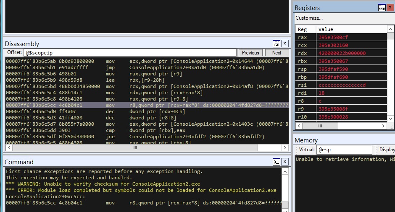Click the WARNING checksum line in Command output

103,184
